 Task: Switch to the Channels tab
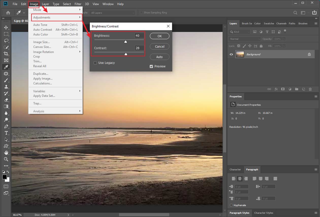[x=281, y=23]
